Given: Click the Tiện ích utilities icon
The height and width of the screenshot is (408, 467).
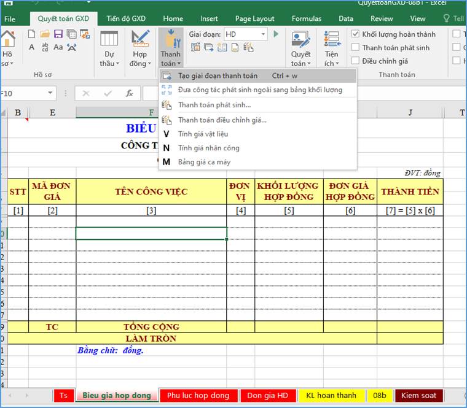Looking at the screenshot, I should click(x=331, y=39).
